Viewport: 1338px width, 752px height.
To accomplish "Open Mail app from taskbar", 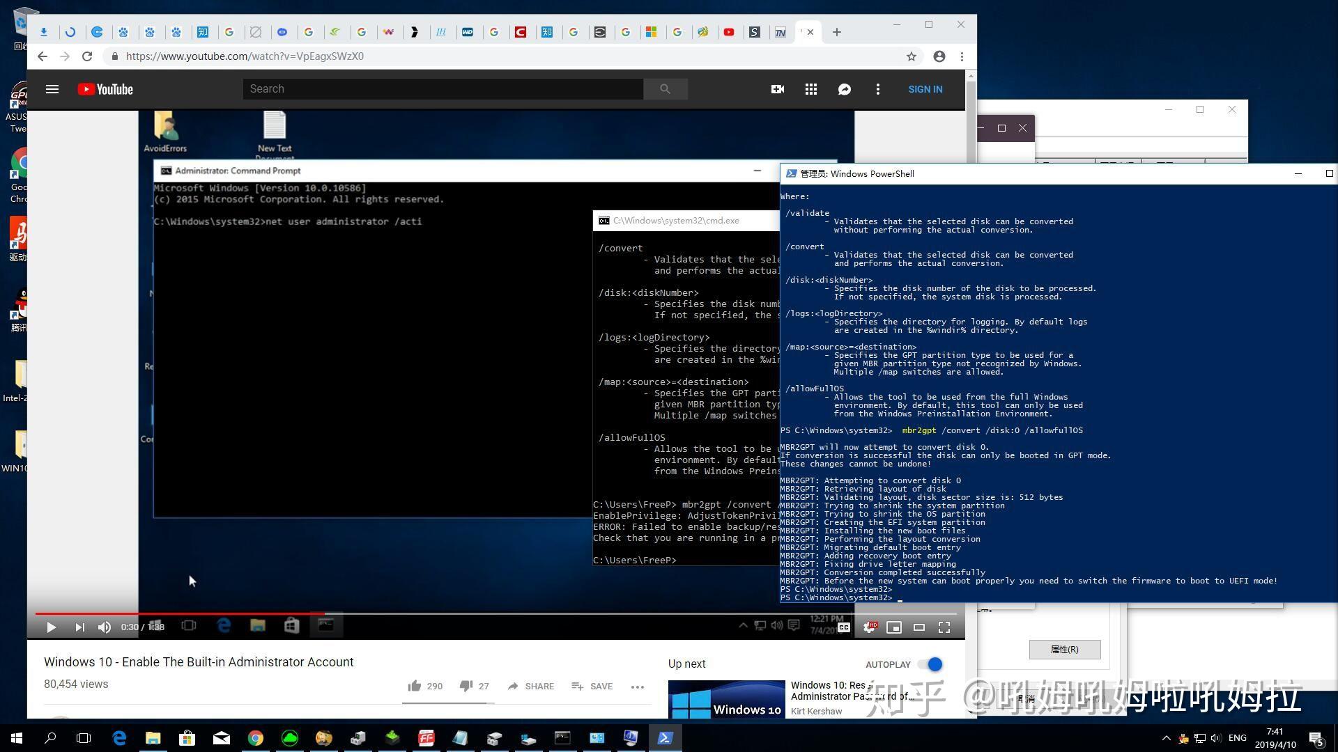I will (222, 738).
